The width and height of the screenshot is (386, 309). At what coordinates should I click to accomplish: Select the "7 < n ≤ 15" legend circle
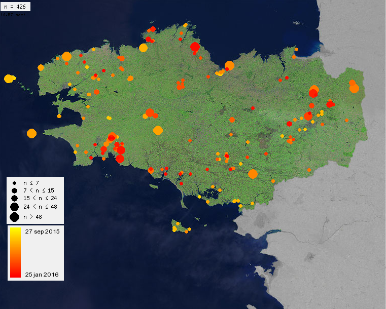click(15, 190)
